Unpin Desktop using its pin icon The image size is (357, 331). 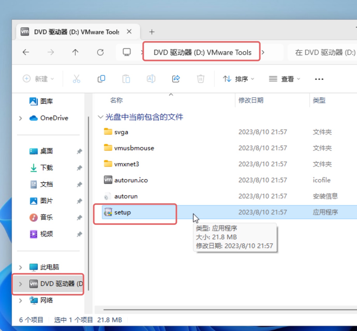point(79,151)
